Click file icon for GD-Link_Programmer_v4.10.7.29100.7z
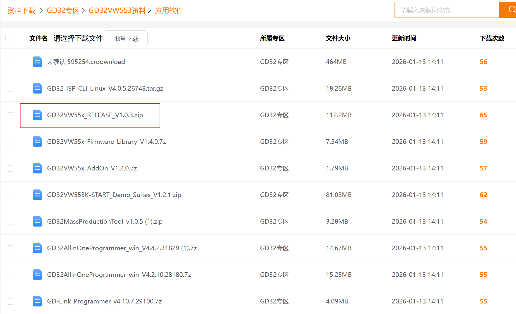Screen dimensions: 516x314 [37, 301]
